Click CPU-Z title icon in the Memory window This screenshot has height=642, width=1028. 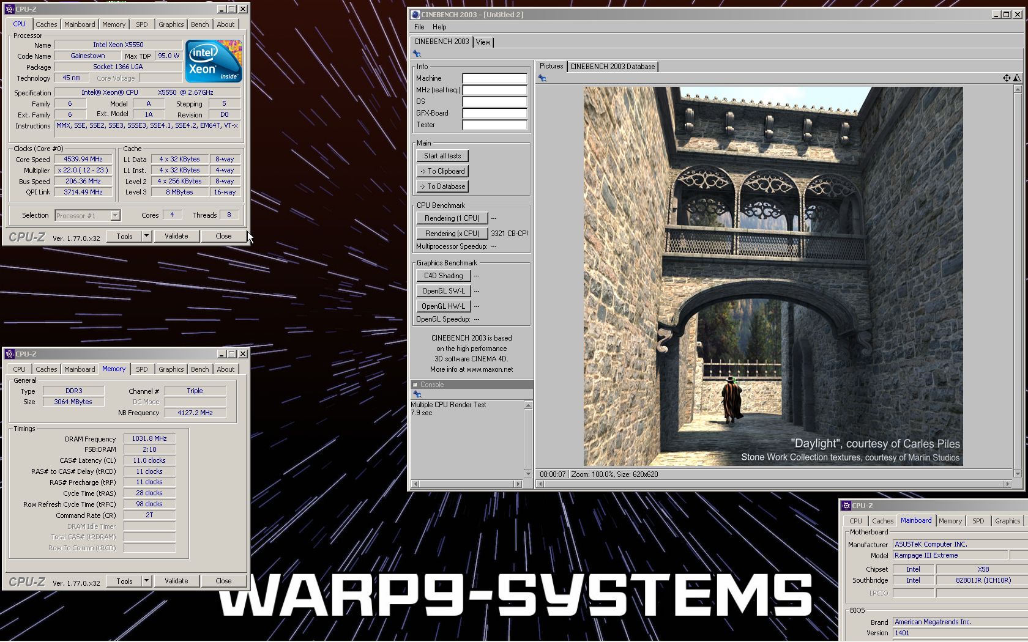[x=9, y=354]
